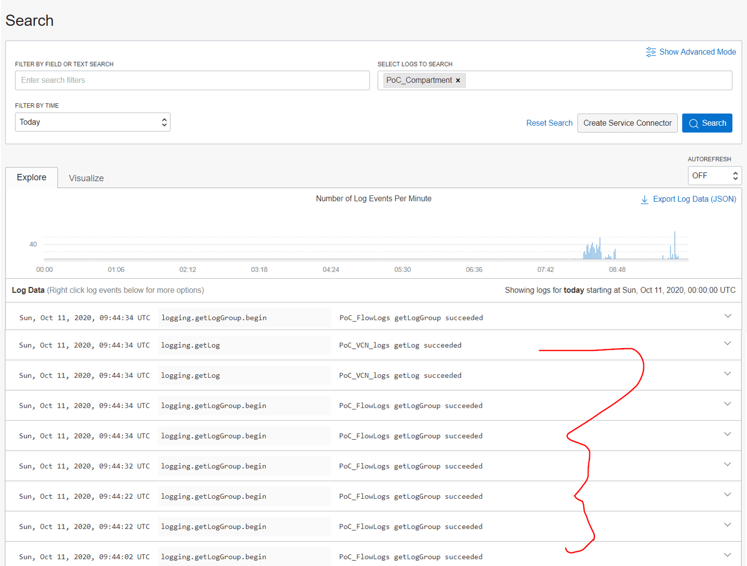Image resolution: width=747 pixels, height=566 pixels.
Task: Click the Enter search filters field
Action: coord(192,80)
